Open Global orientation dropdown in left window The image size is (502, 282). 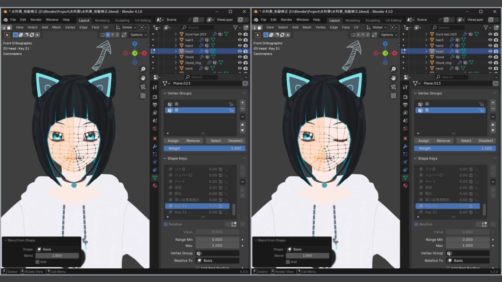tap(126, 27)
